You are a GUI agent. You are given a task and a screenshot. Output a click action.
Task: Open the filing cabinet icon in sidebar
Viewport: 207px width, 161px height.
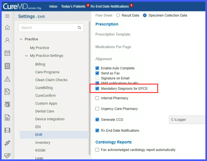(x=7, y=66)
